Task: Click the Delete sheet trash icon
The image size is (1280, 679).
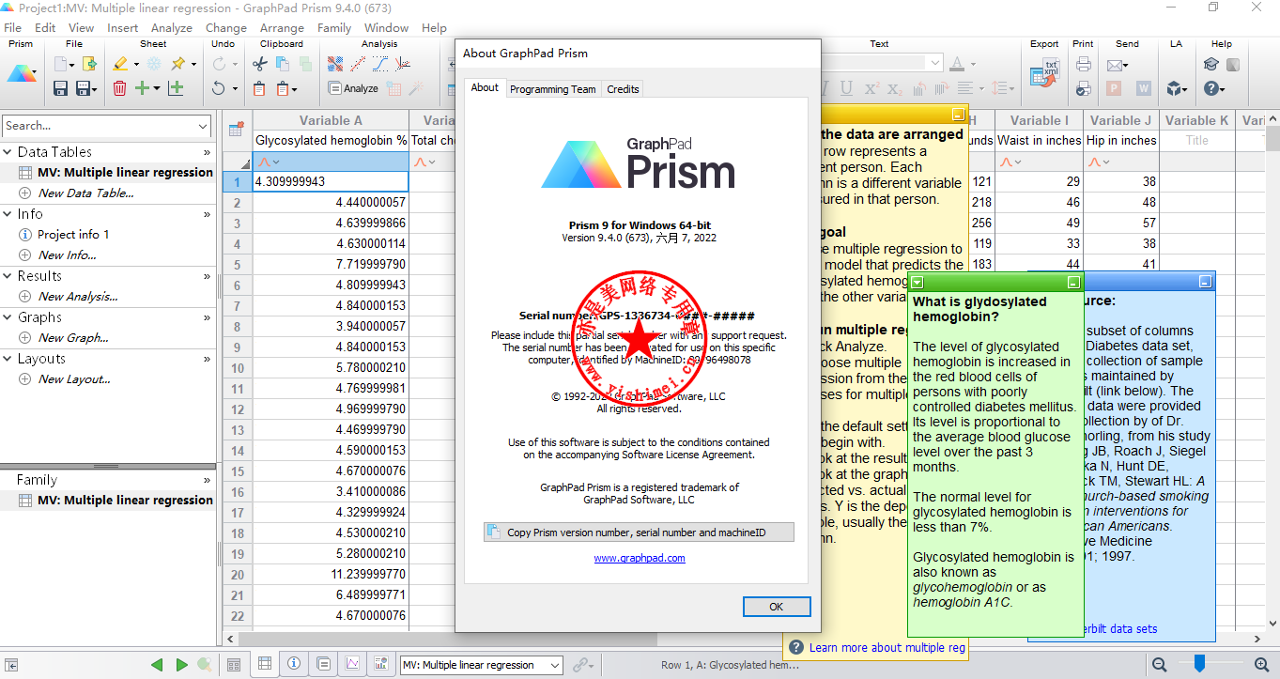Action: coord(120,88)
